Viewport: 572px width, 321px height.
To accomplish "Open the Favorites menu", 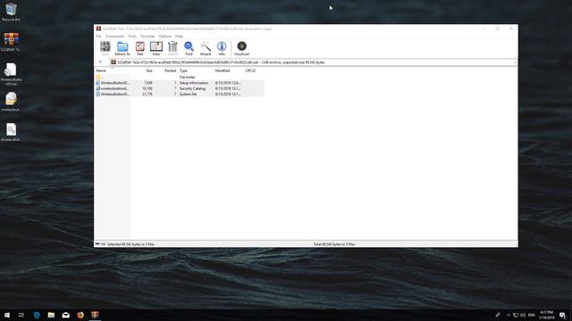I will pos(147,36).
